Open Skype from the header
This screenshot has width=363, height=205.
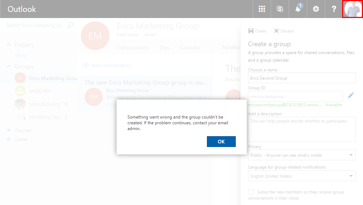point(280,9)
